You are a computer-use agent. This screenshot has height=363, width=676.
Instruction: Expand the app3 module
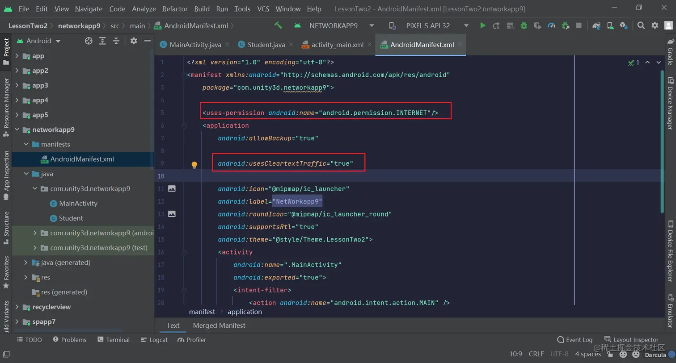(x=17, y=85)
